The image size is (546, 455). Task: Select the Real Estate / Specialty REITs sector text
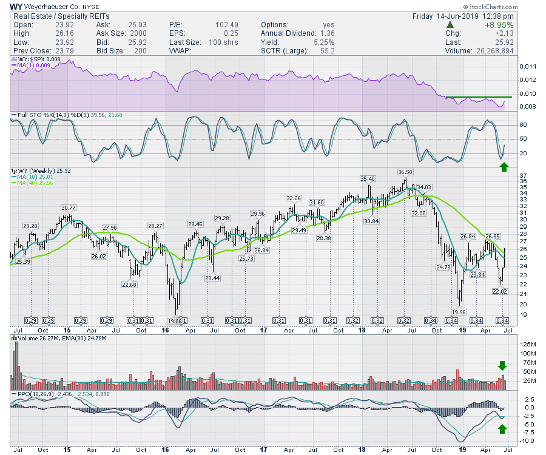click(x=61, y=16)
